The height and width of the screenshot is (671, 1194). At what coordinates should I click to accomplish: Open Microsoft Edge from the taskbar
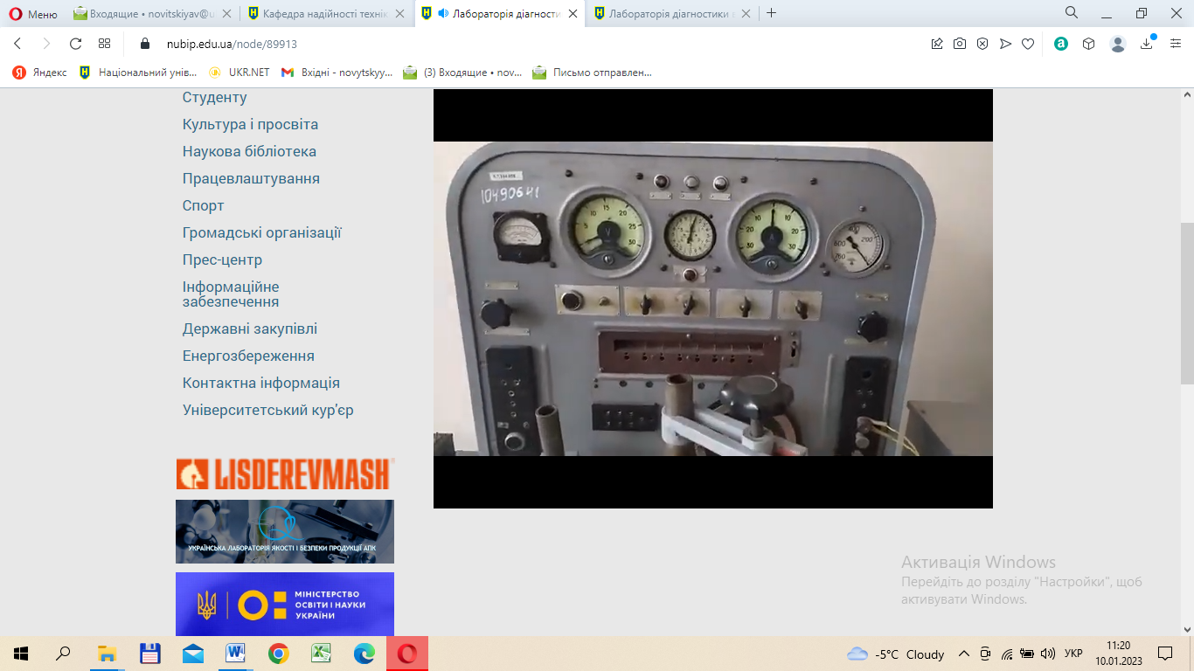tap(364, 654)
